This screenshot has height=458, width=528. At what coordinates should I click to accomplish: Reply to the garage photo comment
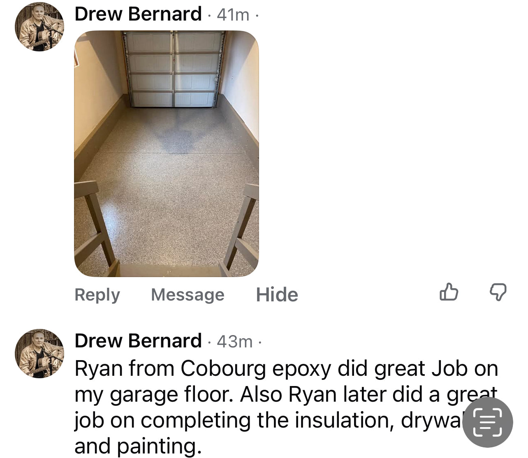pos(97,295)
